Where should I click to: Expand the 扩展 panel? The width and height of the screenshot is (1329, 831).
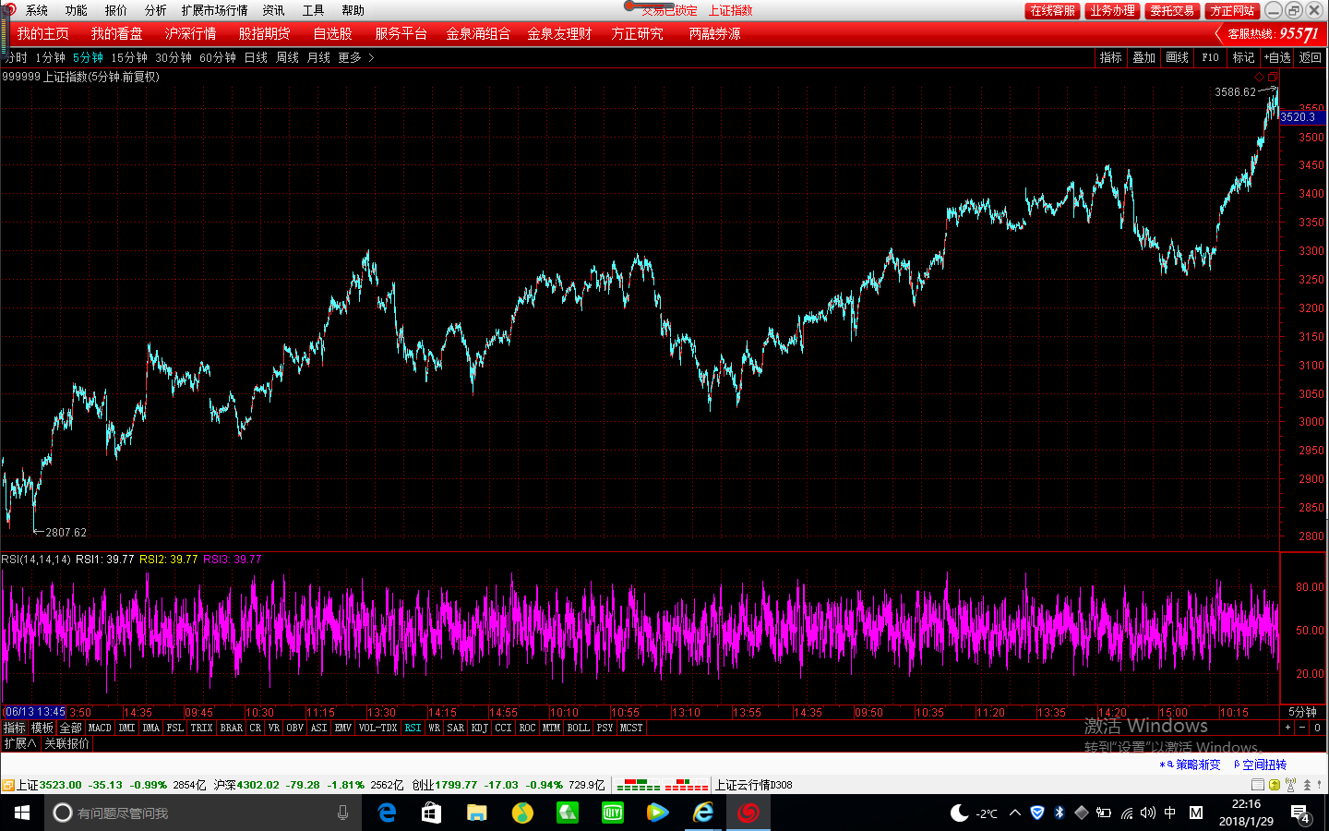[x=20, y=743]
